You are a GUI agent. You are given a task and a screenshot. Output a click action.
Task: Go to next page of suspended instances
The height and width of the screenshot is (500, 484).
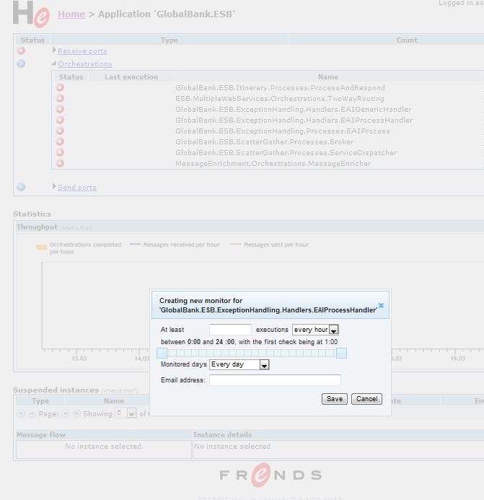coord(66,413)
